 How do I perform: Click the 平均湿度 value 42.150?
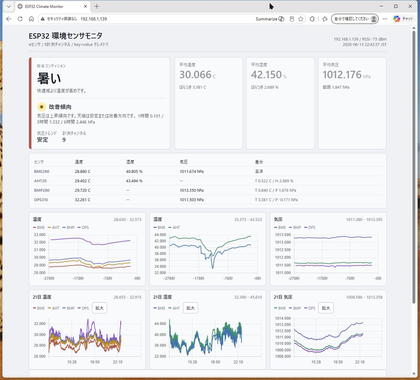[266, 75]
